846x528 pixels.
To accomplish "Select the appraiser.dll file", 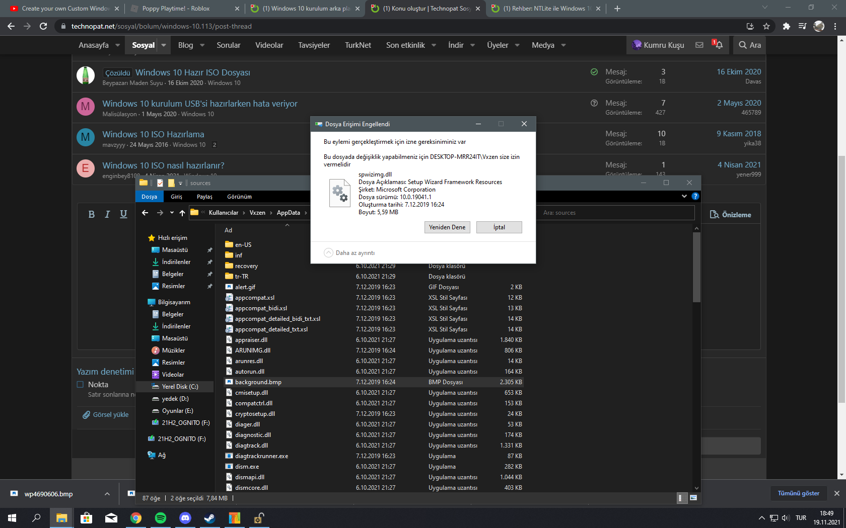I will tap(251, 340).
